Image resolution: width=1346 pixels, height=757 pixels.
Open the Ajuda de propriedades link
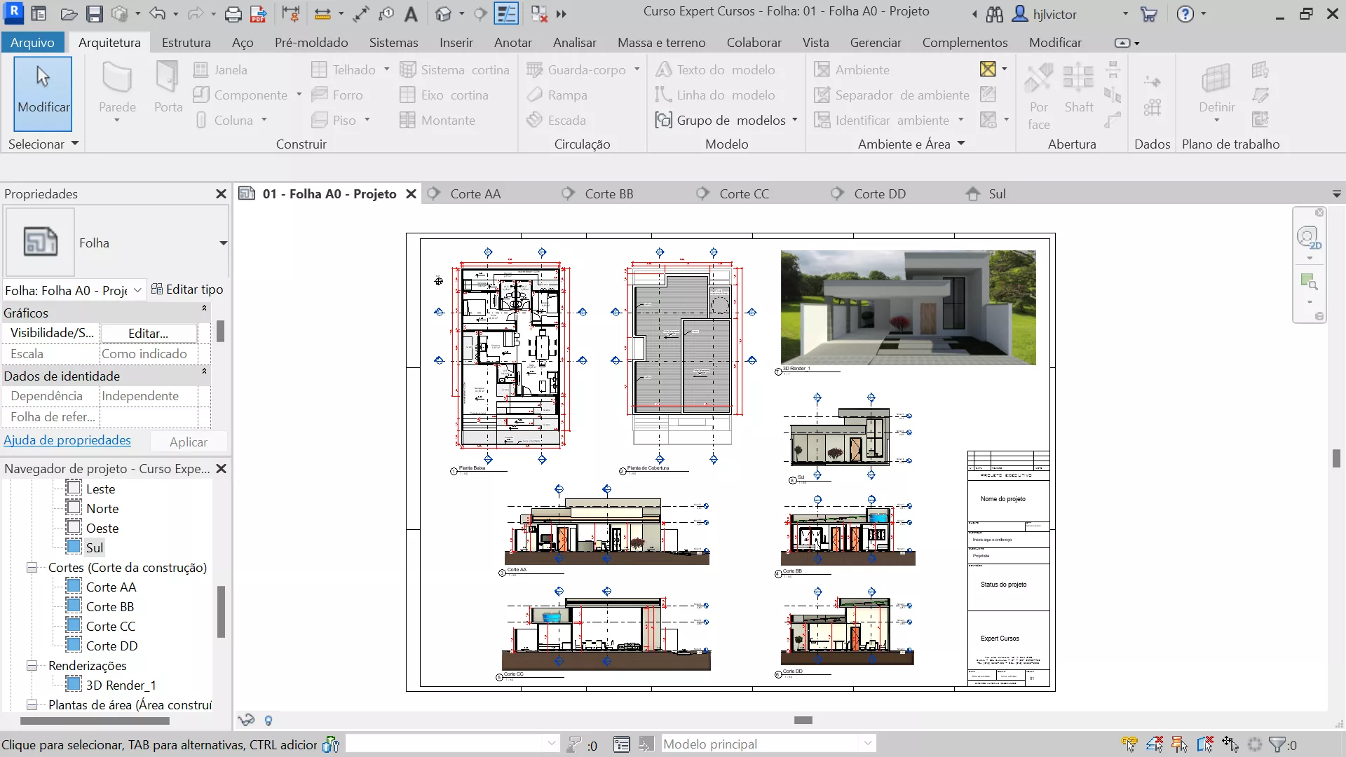point(67,440)
